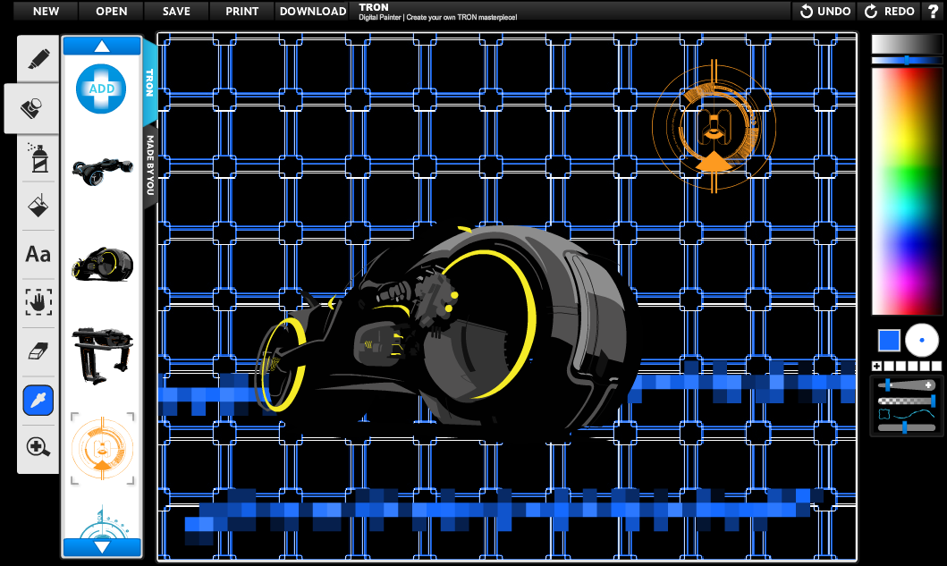
Task: Switch to the MADE BY YOU tab
Action: 150,165
